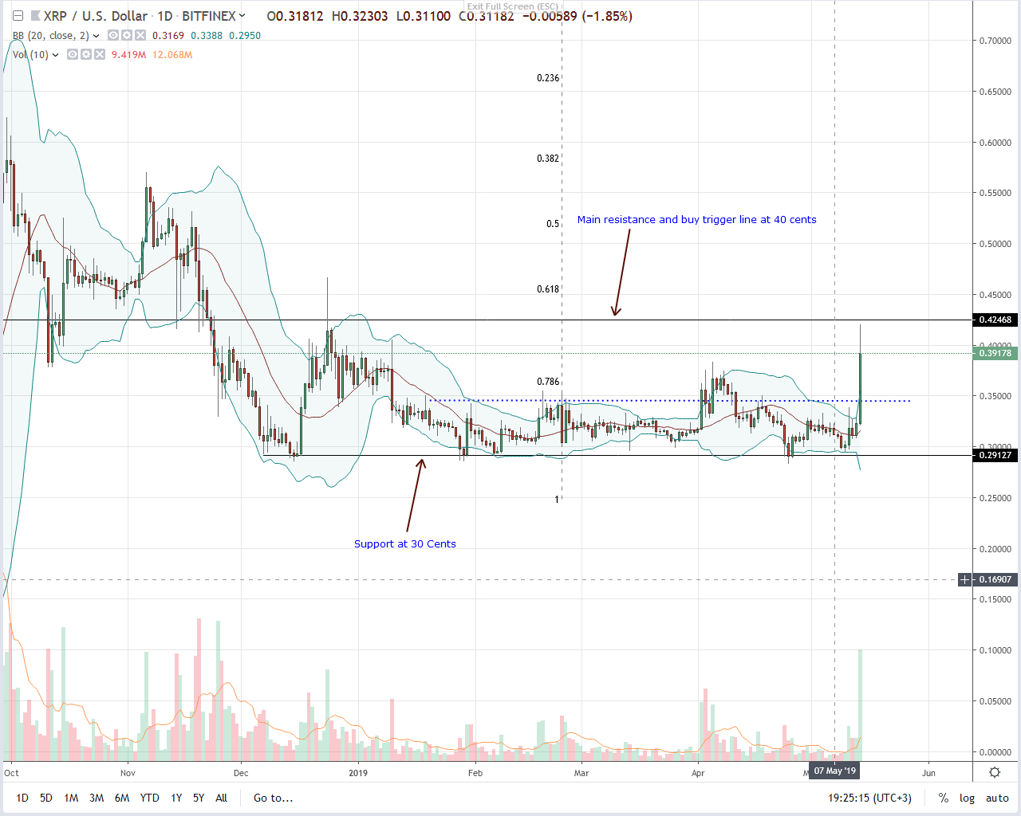Click the 2019 label on time axis

pos(358,773)
